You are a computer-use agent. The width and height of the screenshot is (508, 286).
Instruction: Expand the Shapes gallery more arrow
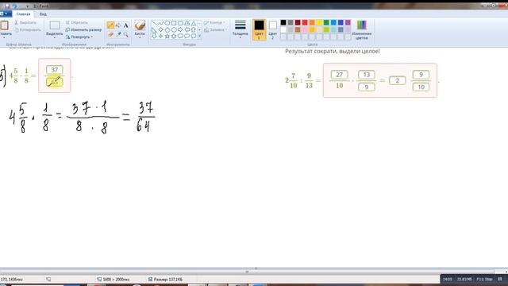pyautogui.click(x=199, y=36)
